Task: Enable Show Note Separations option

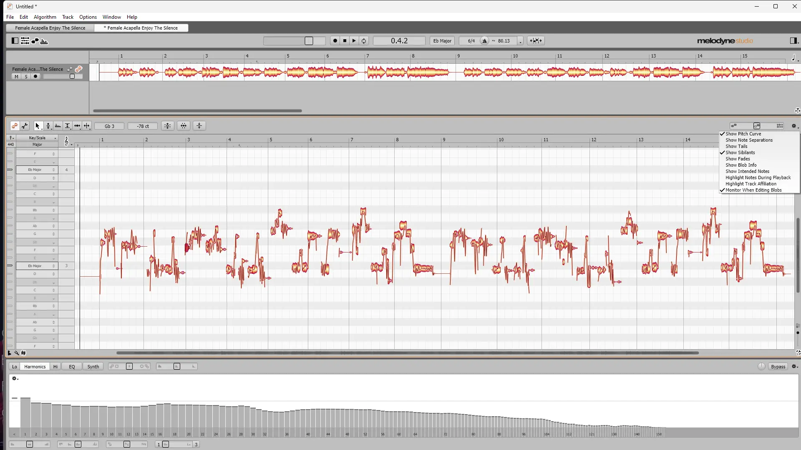Action: tap(749, 140)
